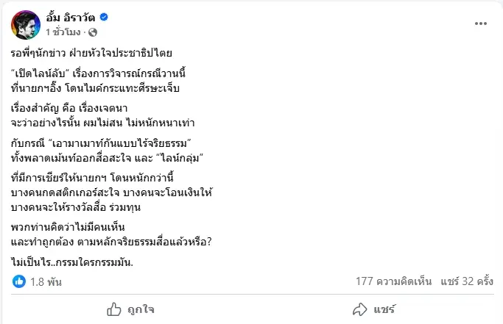Click the thumbs-up icon on ถูกใจ button
The height and width of the screenshot is (324, 503).
pyautogui.click(x=115, y=309)
